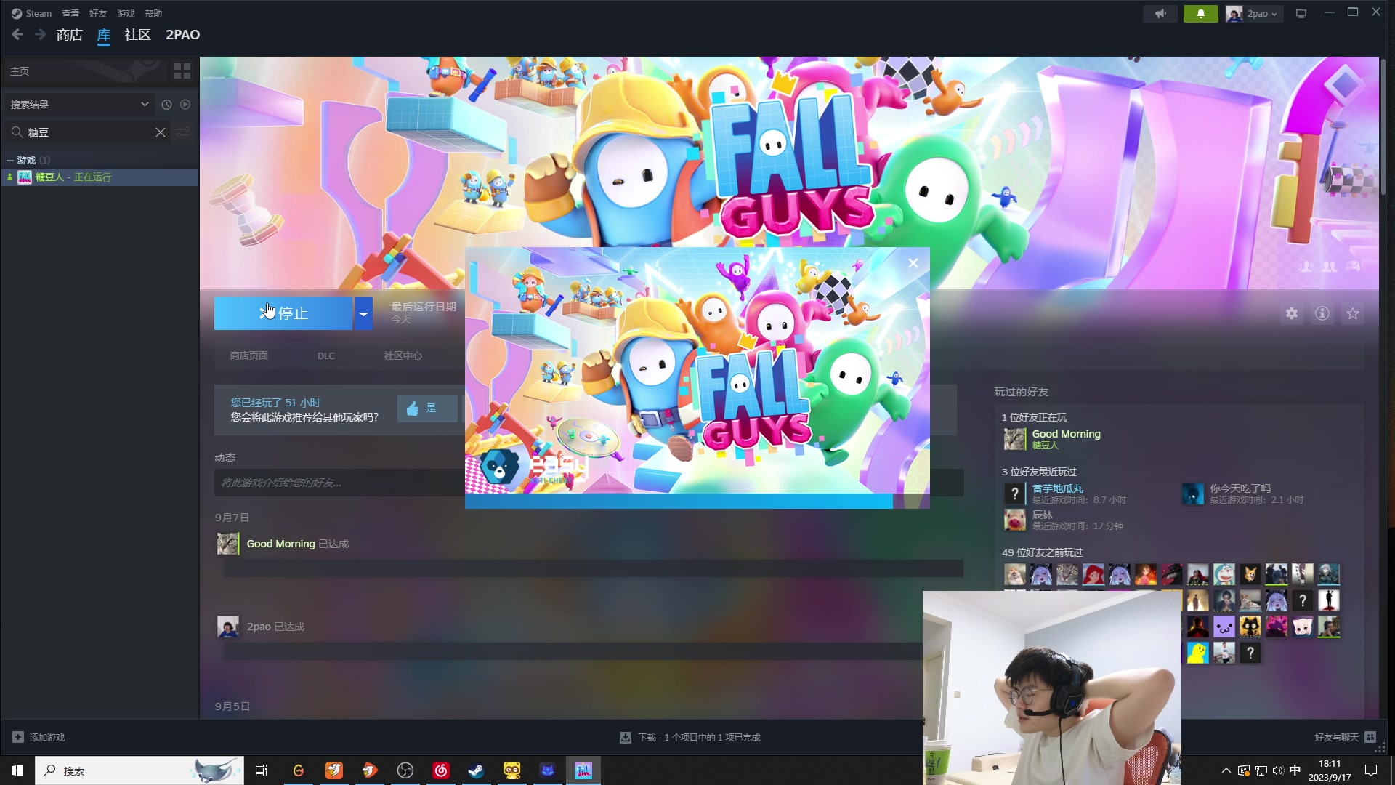
Task: Open NetEase Cloud Music taskbar icon
Action: [440, 770]
